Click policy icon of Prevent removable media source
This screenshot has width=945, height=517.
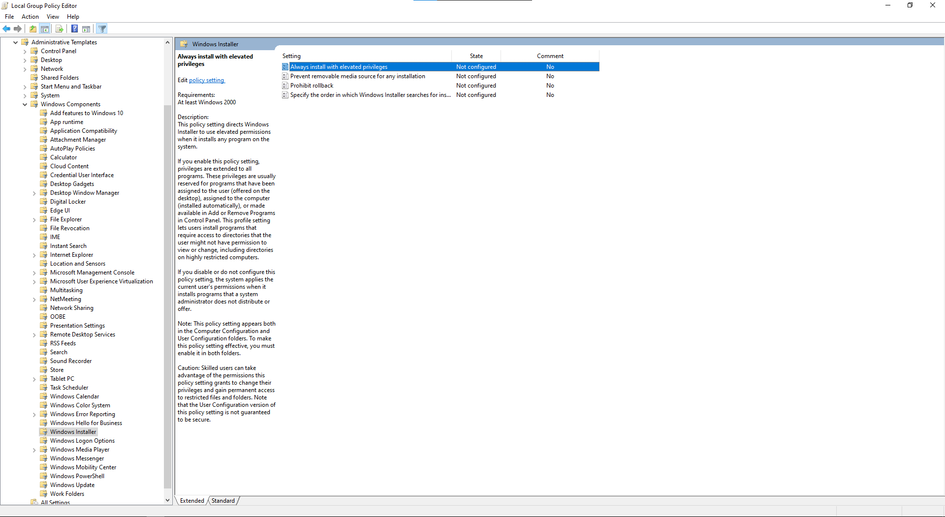pos(285,76)
